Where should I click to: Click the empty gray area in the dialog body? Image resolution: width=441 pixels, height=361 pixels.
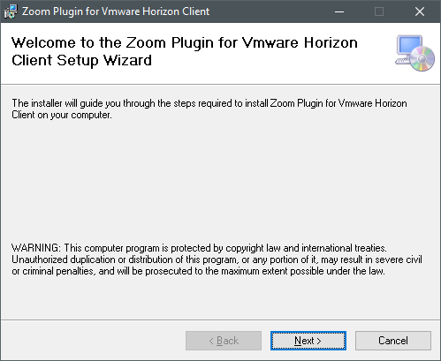tap(220, 183)
